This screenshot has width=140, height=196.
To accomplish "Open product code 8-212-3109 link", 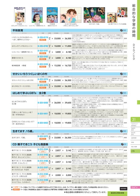I will 43,180.
